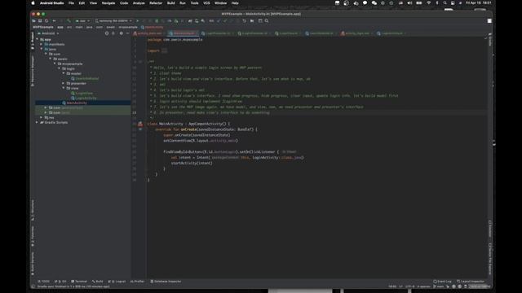This screenshot has height=293, width=522.
Task: Open the Analyze menu
Action: coord(139,3)
